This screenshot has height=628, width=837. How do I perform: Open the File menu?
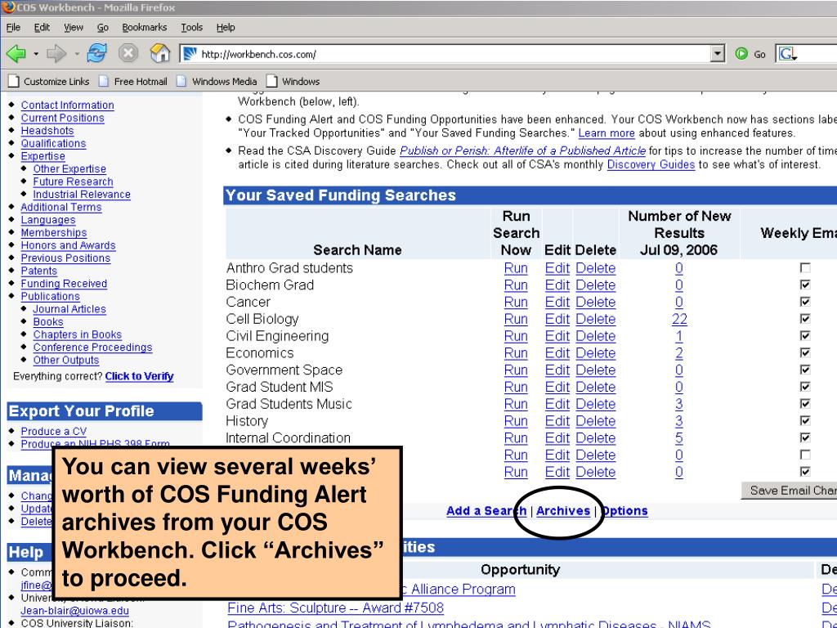(x=13, y=27)
